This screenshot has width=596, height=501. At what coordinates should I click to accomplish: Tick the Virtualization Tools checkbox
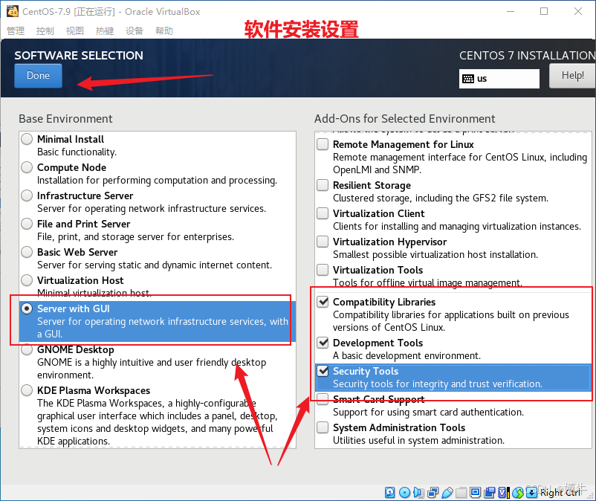click(323, 270)
